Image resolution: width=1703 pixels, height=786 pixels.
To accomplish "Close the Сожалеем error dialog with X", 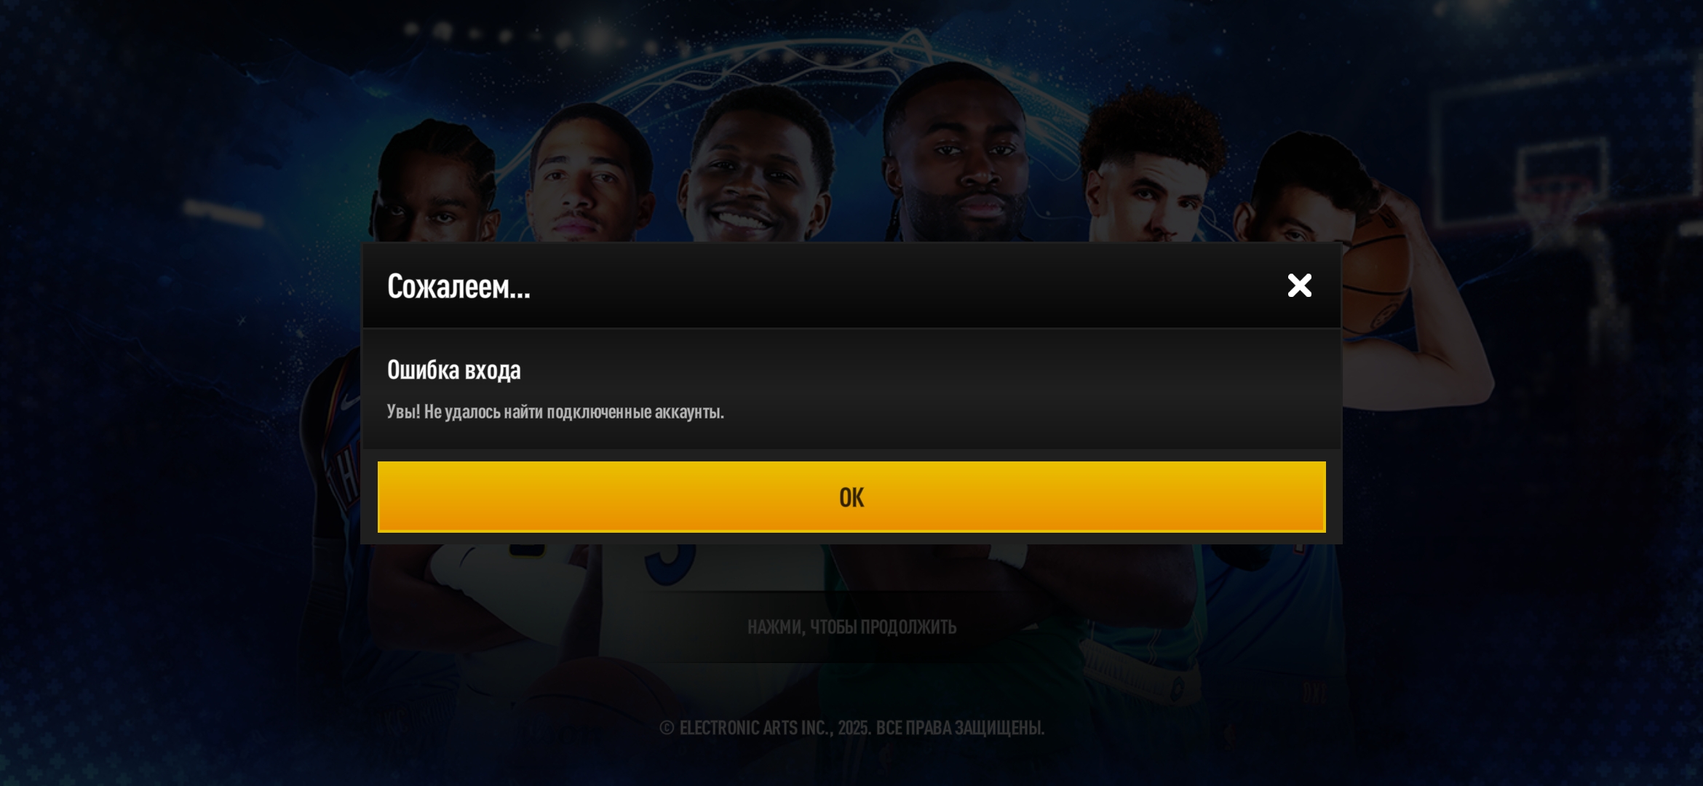I will [x=1299, y=285].
